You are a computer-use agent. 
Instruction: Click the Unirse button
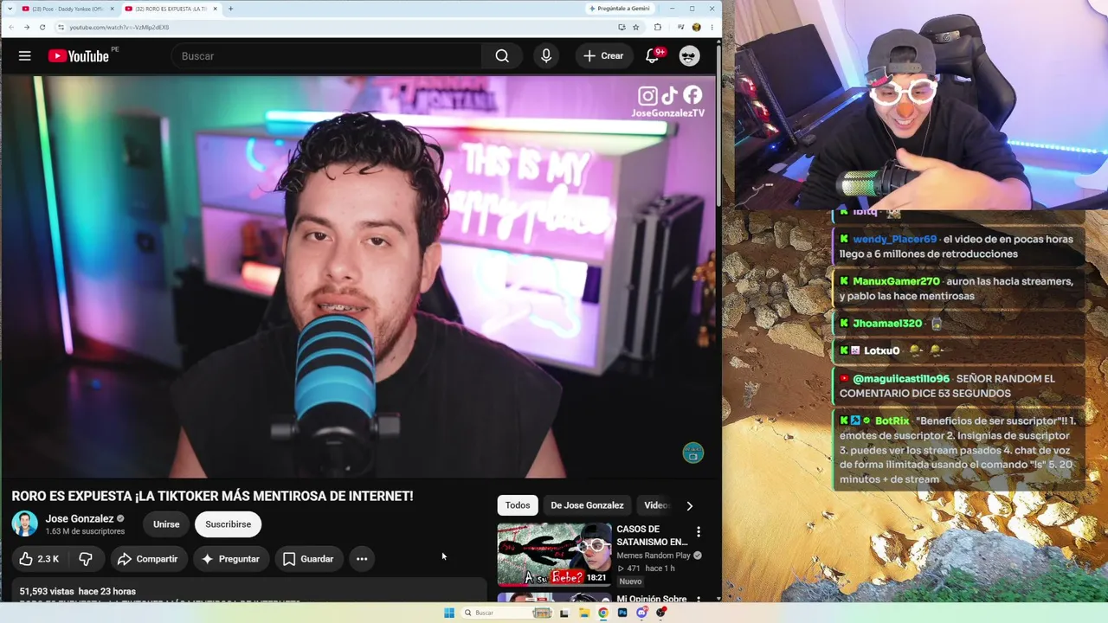click(166, 524)
